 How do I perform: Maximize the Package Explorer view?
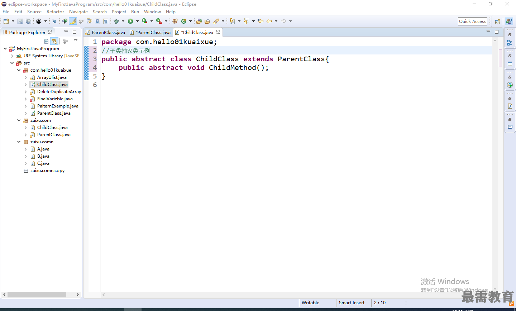click(75, 32)
